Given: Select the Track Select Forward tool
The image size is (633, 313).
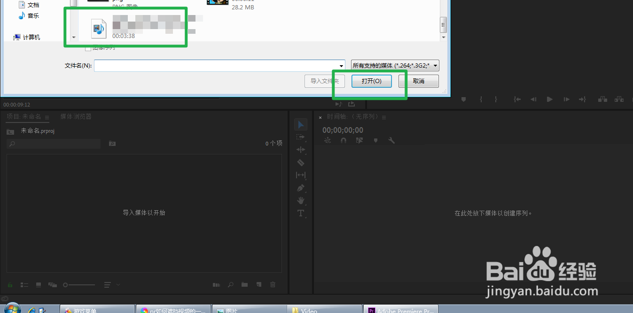Looking at the screenshot, I should (x=301, y=137).
